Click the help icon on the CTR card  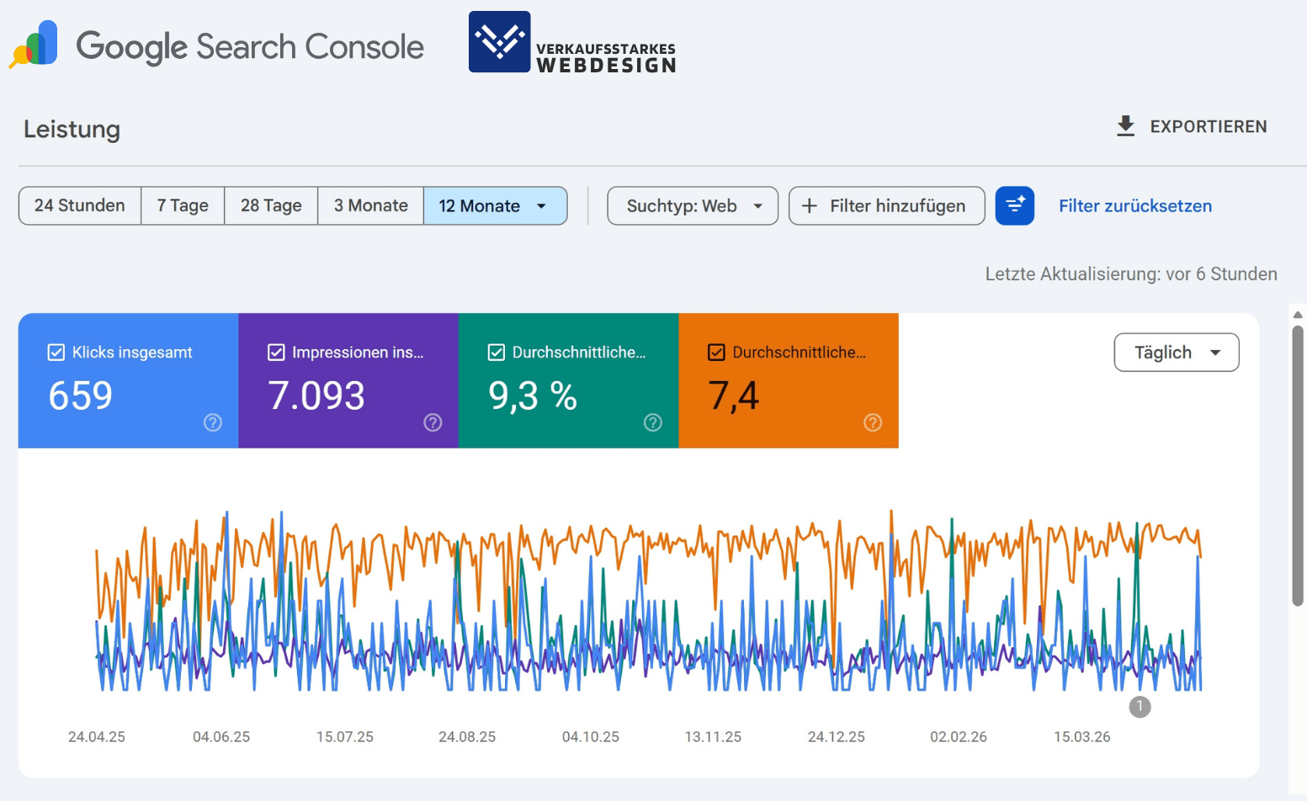tap(653, 423)
